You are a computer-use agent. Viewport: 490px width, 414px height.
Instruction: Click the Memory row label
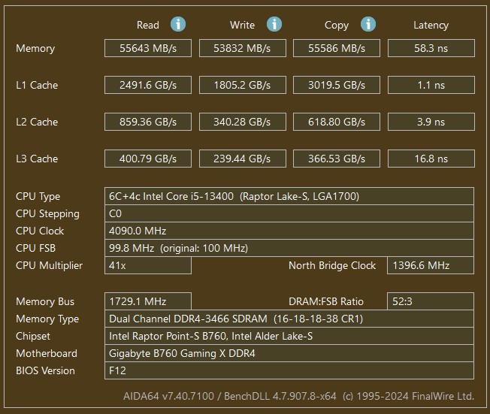pos(35,48)
